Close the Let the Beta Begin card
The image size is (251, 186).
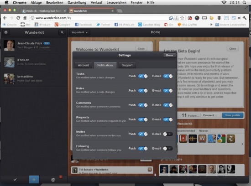point(232,49)
